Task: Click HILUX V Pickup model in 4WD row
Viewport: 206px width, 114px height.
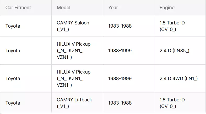Action: pos(74,79)
